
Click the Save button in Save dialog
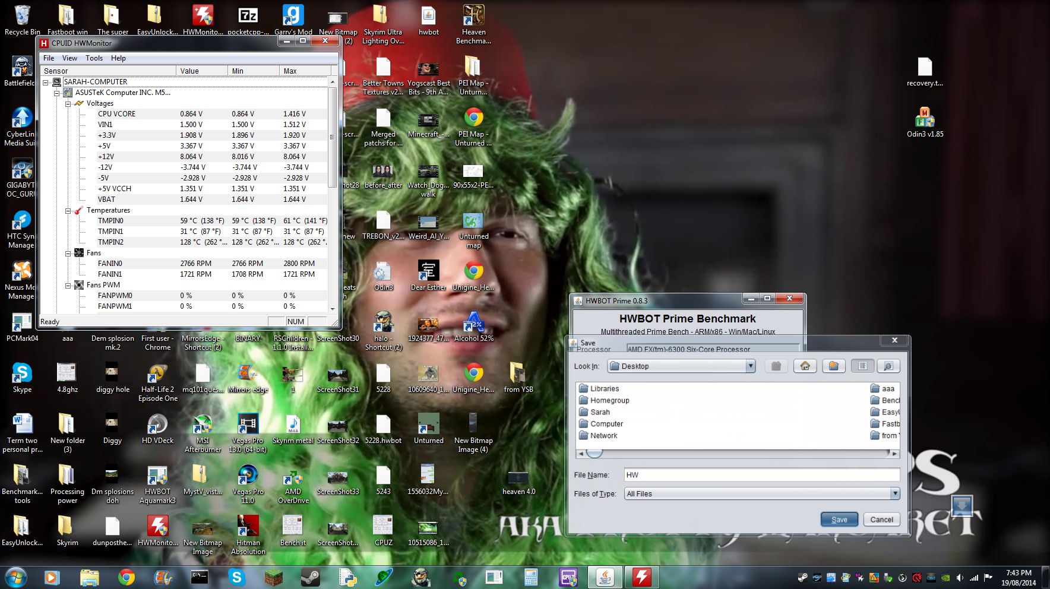coord(840,520)
